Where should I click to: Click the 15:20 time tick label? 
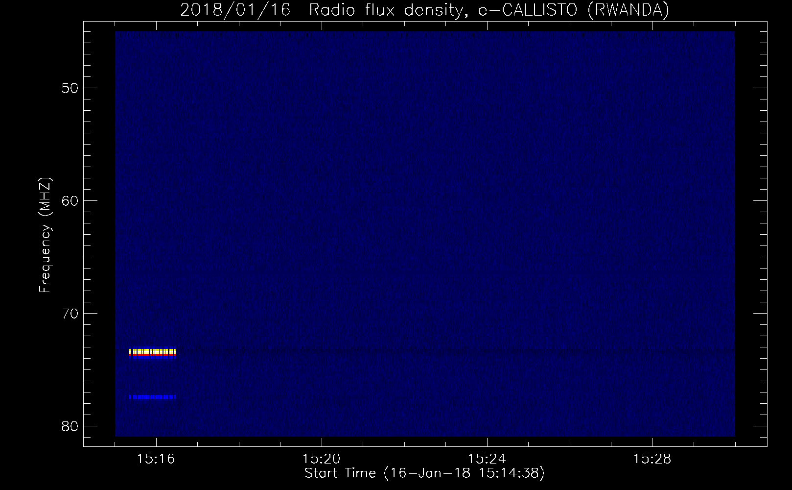(322, 459)
